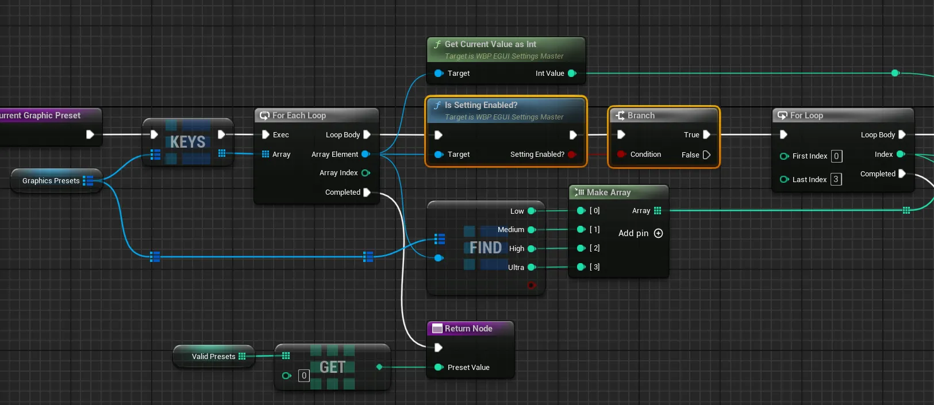
Task: Select For Each Loop node header
Action: (317, 115)
